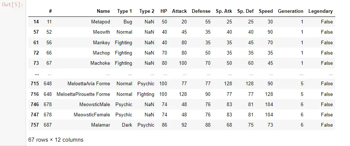Viewport: 350px width, 146px height.
Task: Click the Sp. Def column header
Action: 246,11
